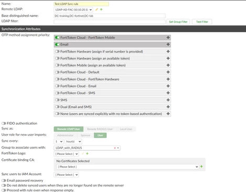The image size is (246, 192).
Task: Add a new Remote LDAP server (plus icon)
Action: (x=101, y=9)
